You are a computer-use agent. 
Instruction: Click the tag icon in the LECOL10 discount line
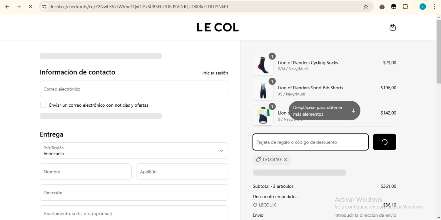pyautogui.click(x=255, y=205)
